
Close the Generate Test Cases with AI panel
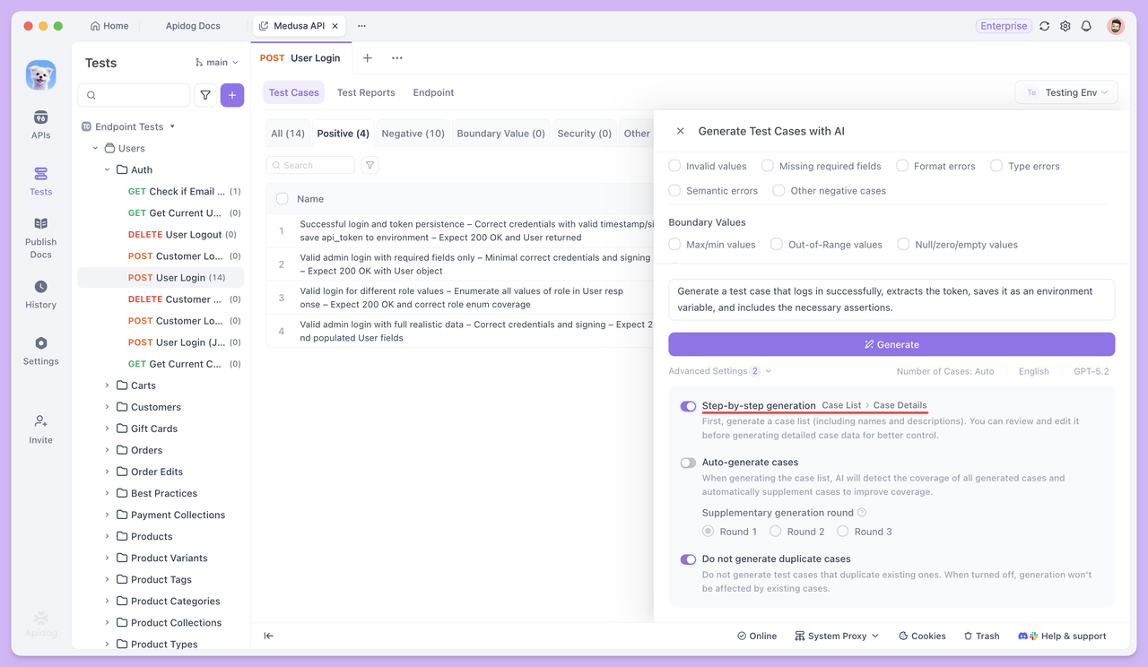(680, 131)
